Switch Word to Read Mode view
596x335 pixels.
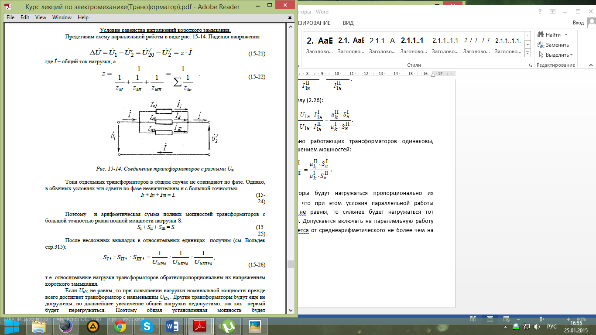pos(473,319)
